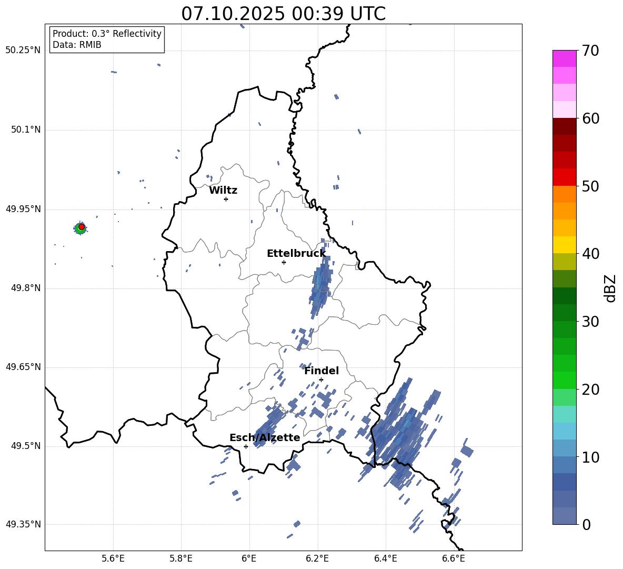623x569 pixels.
Task: Click the 70 tick label on colorbar
Action: [x=590, y=51]
